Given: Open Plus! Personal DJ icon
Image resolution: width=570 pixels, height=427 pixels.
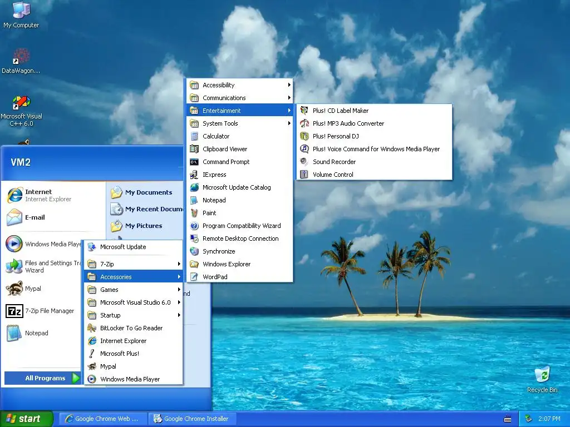Looking at the screenshot, I should click(304, 136).
